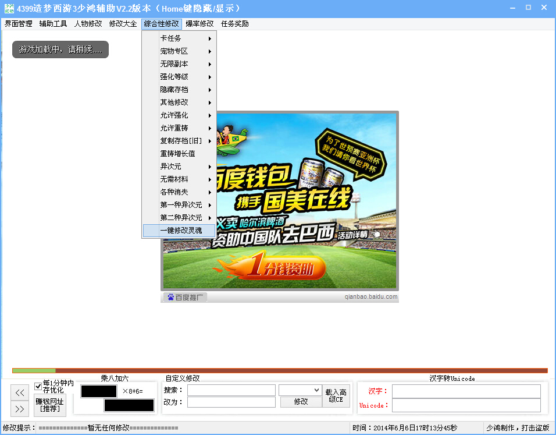Click the >> expand button
This screenshot has height=435, width=556.
click(20, 409)
